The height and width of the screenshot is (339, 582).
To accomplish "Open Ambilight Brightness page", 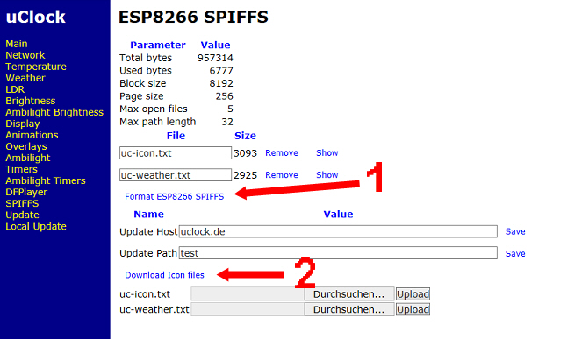I will click(54, 112).
